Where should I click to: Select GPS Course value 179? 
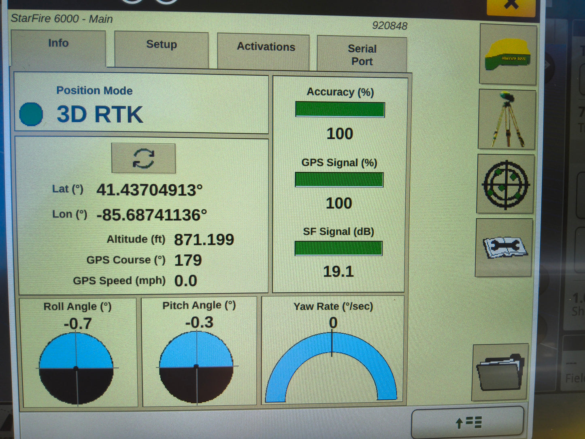click(x=188, y=260)
